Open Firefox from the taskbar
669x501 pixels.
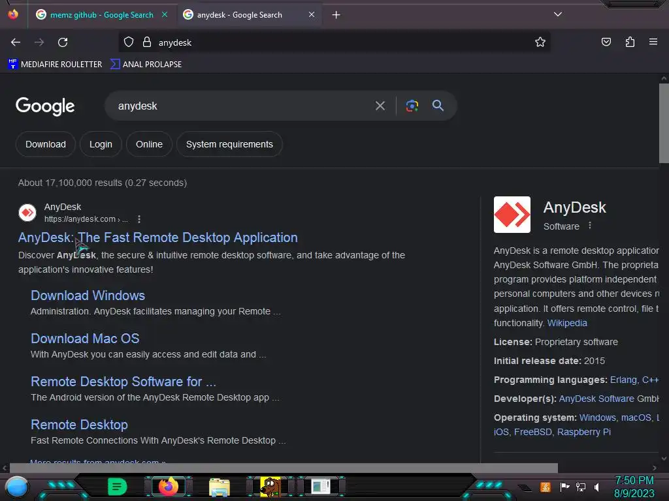[169, 487]
